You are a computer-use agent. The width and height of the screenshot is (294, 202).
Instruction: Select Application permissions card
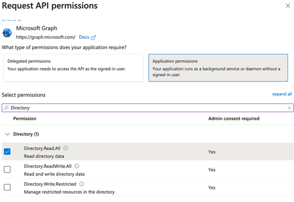point(218,68)
